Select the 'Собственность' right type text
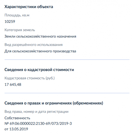 (17, 118)
